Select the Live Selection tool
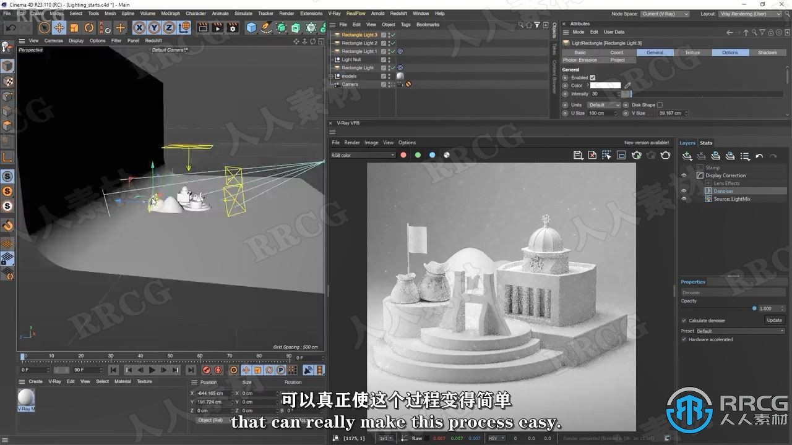Viewport: 792px width, 445px height. pos(45,28)
